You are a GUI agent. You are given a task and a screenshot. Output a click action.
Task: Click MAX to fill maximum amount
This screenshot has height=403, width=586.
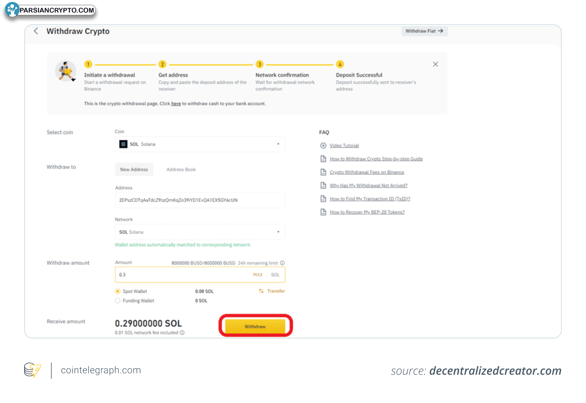tap(258, 275)
